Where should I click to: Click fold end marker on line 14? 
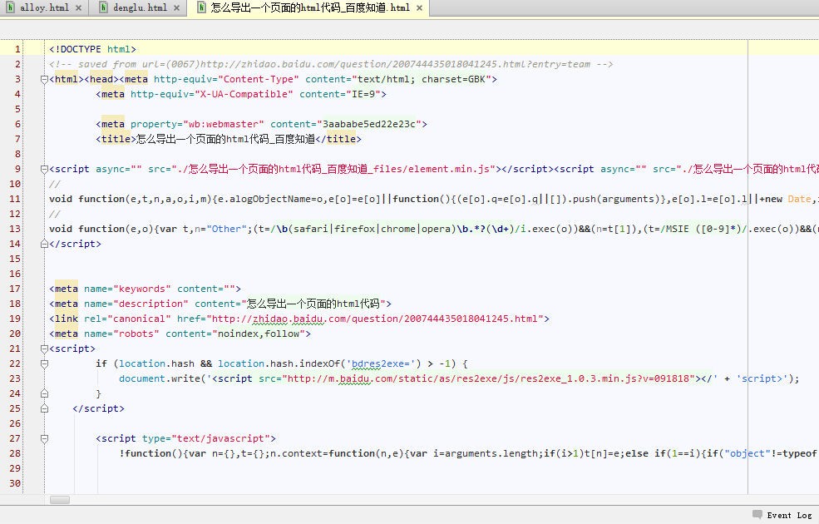tap(44, 244)
